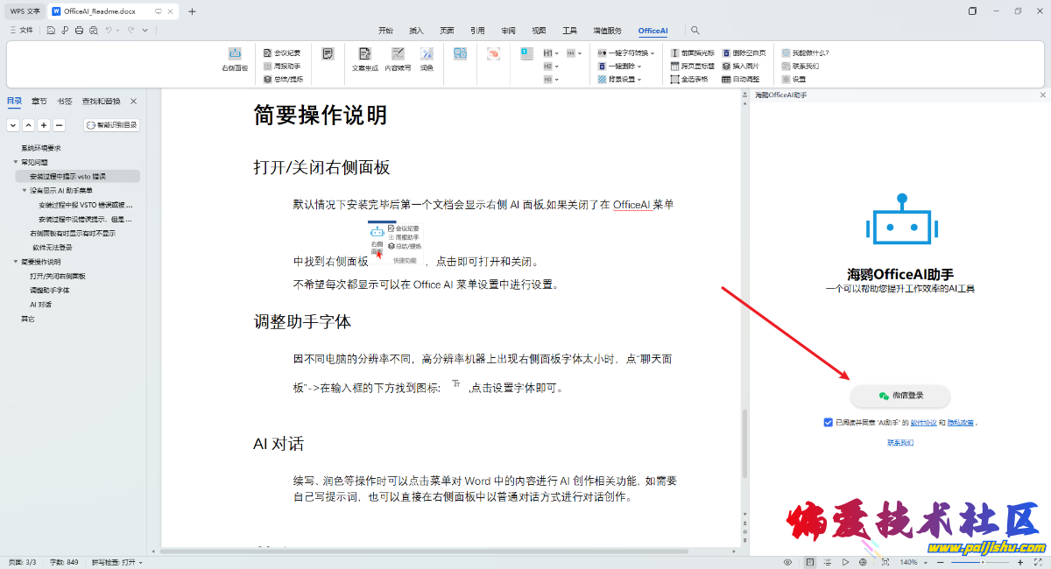Click the 文章生成 article generation icon
Image resolution: width=1051 pixels, height=569 pixels.
point(364,59)
